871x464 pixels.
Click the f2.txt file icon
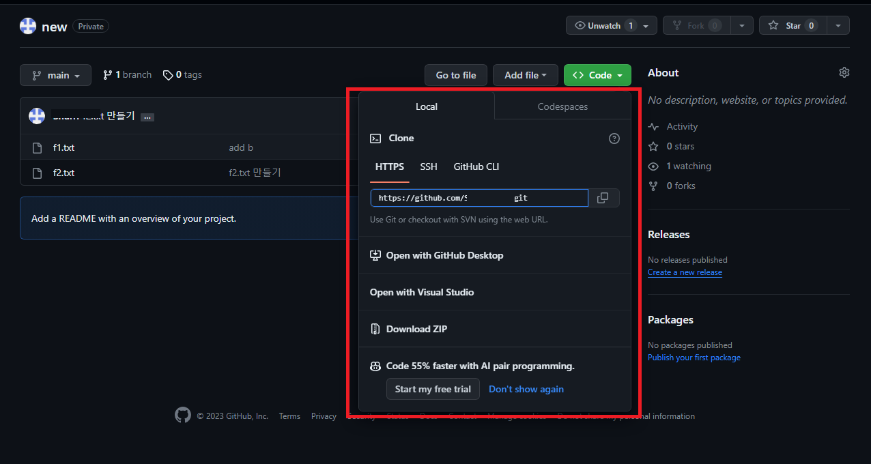[x=38, y=173]
